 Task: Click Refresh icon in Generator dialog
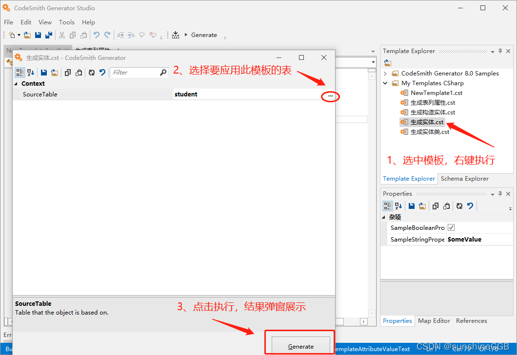coord(92,73)
